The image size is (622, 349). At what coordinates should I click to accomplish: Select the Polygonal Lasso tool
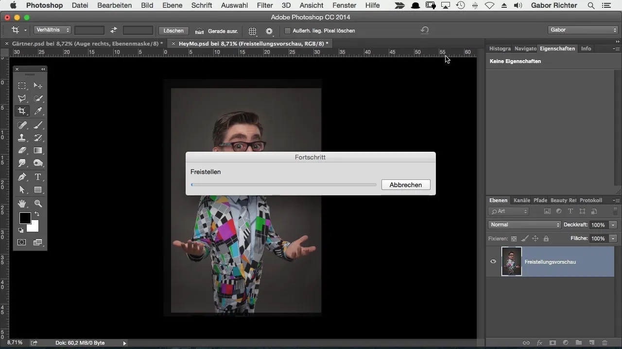[x=22, y=99]
